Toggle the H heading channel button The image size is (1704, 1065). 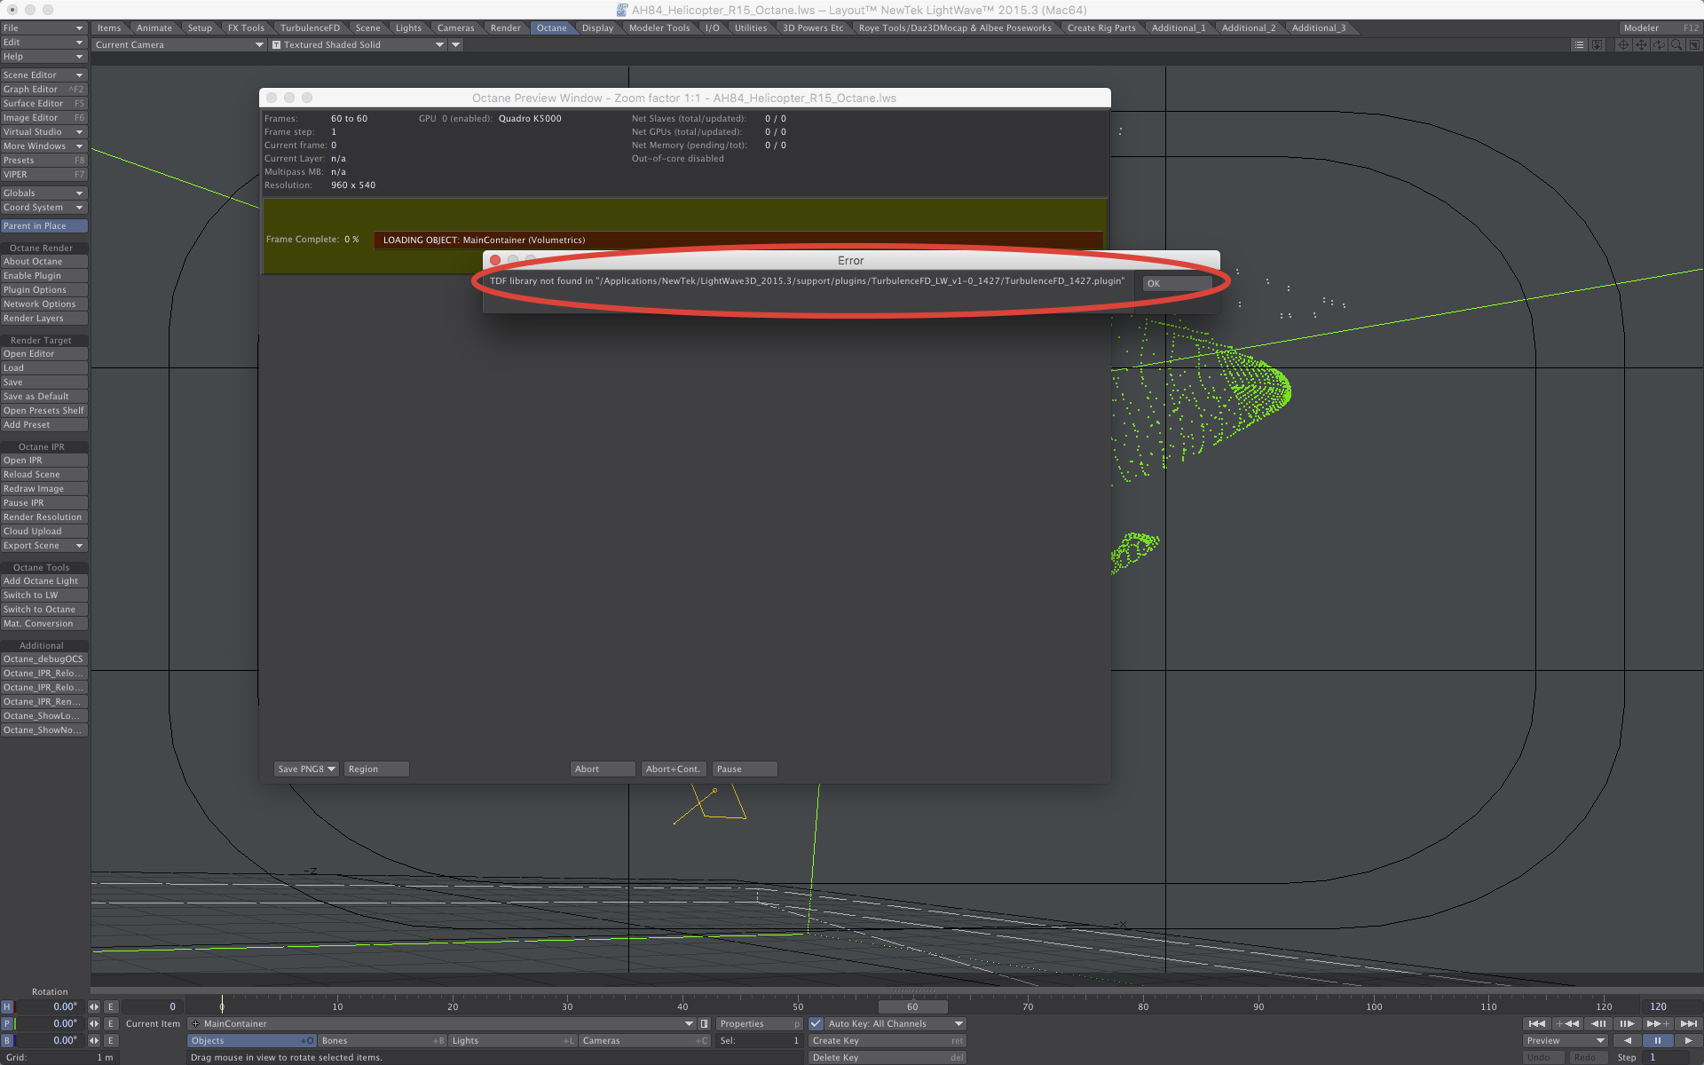pyautogui.click(x=7, y=1006)
